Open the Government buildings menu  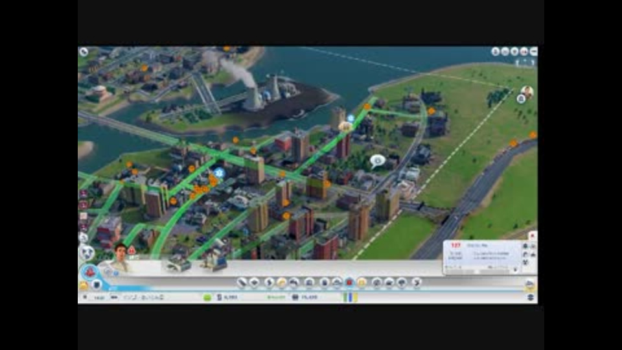click(x=309, y=283)
